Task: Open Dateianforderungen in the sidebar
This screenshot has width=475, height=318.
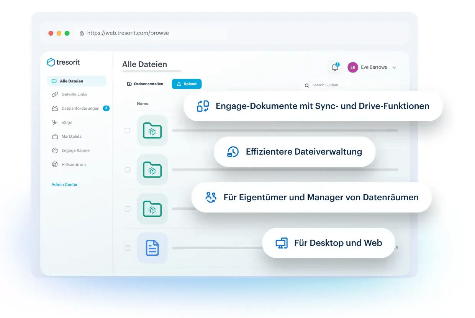Action: (80, 109)
